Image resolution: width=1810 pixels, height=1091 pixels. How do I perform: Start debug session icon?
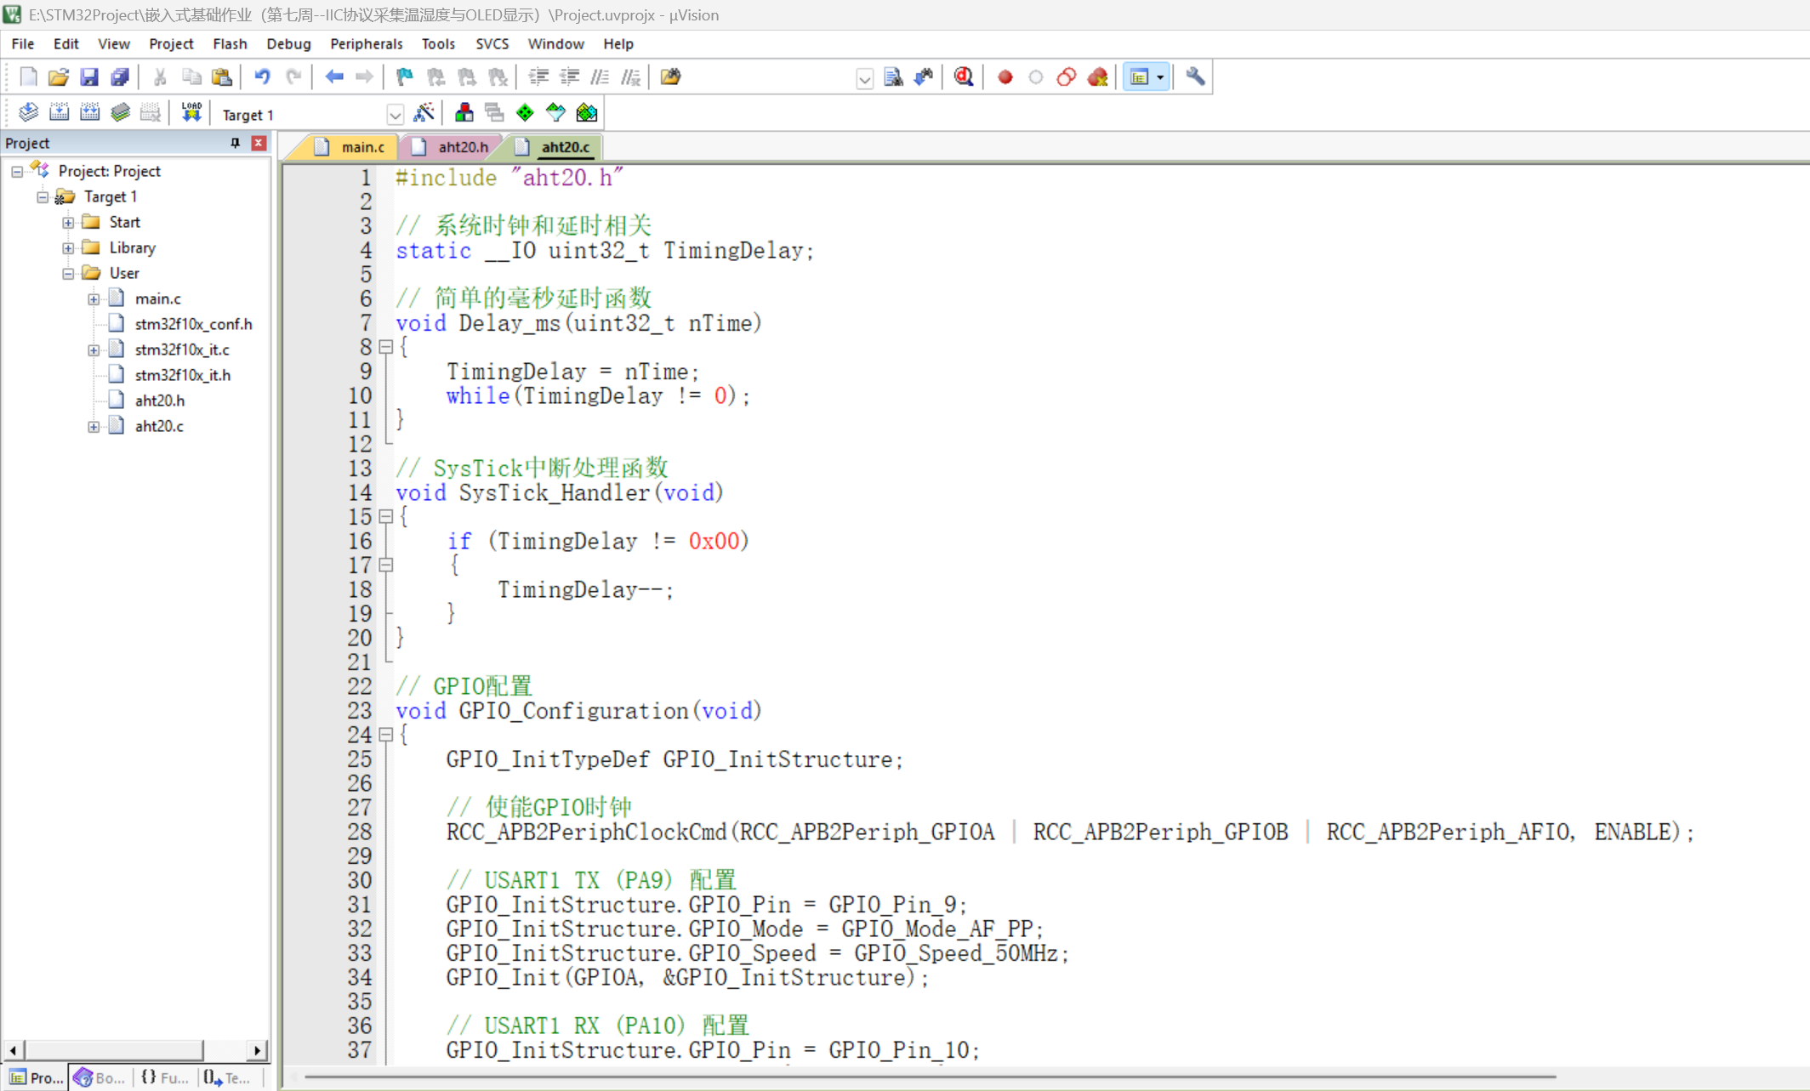point(963,77)
